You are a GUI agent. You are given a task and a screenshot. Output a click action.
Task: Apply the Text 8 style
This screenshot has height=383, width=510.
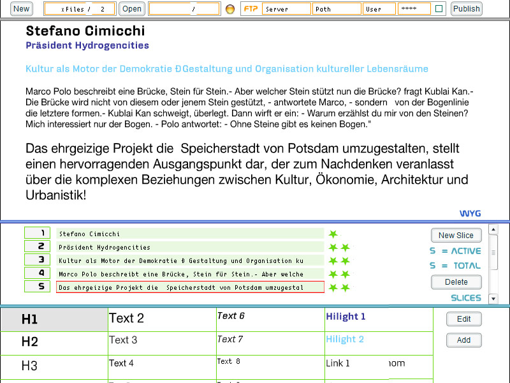pyautogui.click(x=270, y=367)
